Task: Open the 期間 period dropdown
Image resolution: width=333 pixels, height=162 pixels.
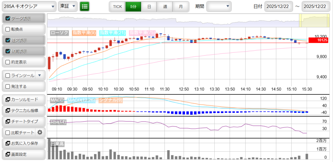Action: [x=219, y=6]
